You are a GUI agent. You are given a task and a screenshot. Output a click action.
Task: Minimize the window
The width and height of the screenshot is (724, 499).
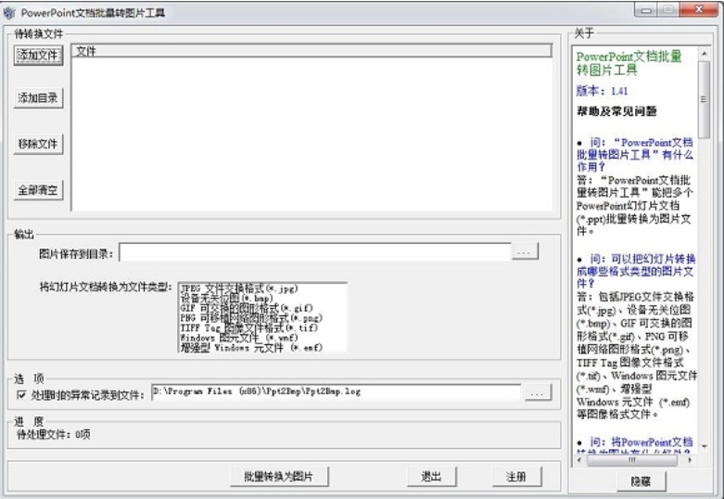[x=646, y=10]
